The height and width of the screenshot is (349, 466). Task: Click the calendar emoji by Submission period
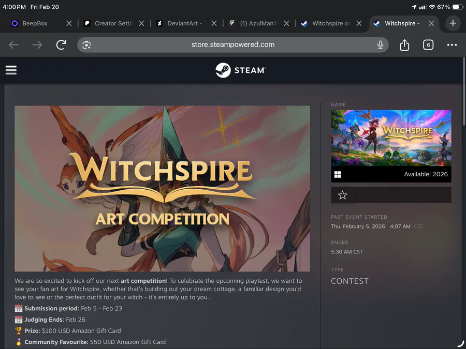tap(19, 308)
